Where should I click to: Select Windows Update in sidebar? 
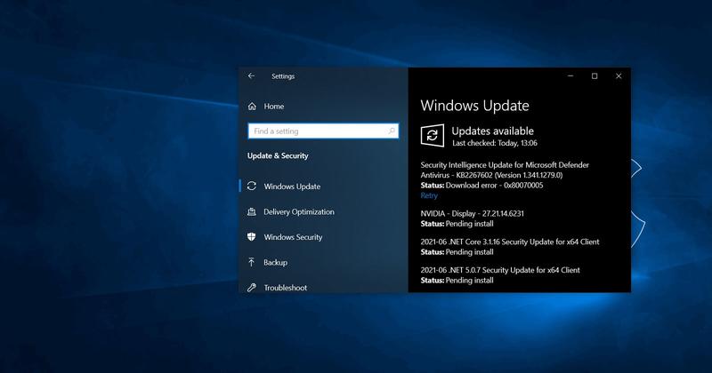point(292,186)
